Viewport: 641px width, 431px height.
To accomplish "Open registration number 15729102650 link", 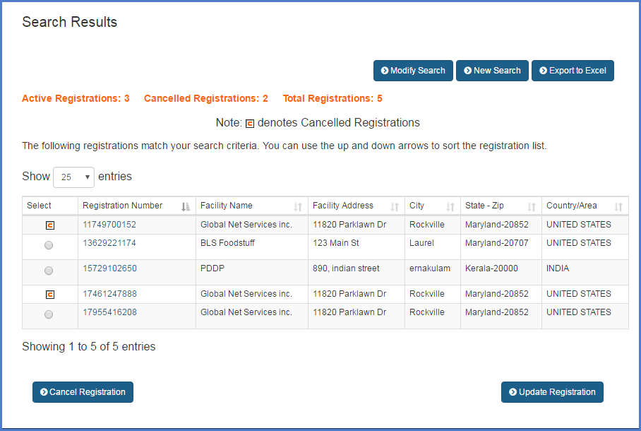I will 109,268.
